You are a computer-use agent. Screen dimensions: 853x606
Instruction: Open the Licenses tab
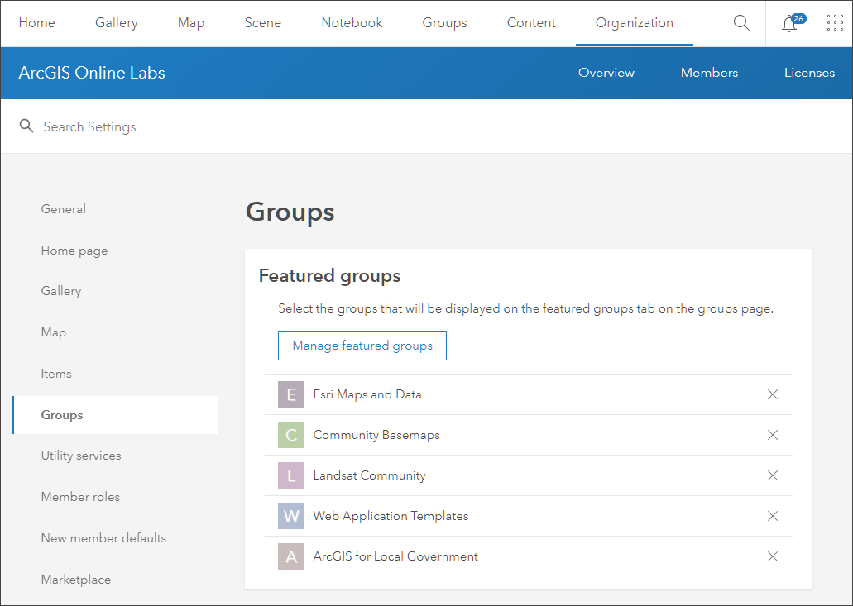809,73
